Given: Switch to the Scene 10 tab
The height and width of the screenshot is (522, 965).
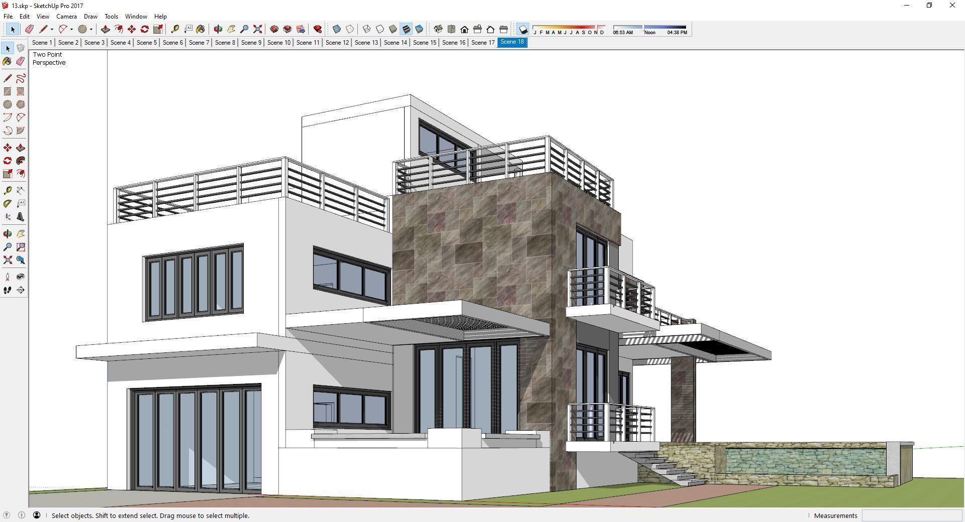Looking at the screenshot, I should pos(279,43).
